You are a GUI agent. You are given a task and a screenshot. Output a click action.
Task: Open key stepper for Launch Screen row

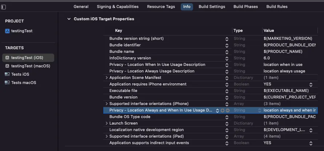[227, 123]
